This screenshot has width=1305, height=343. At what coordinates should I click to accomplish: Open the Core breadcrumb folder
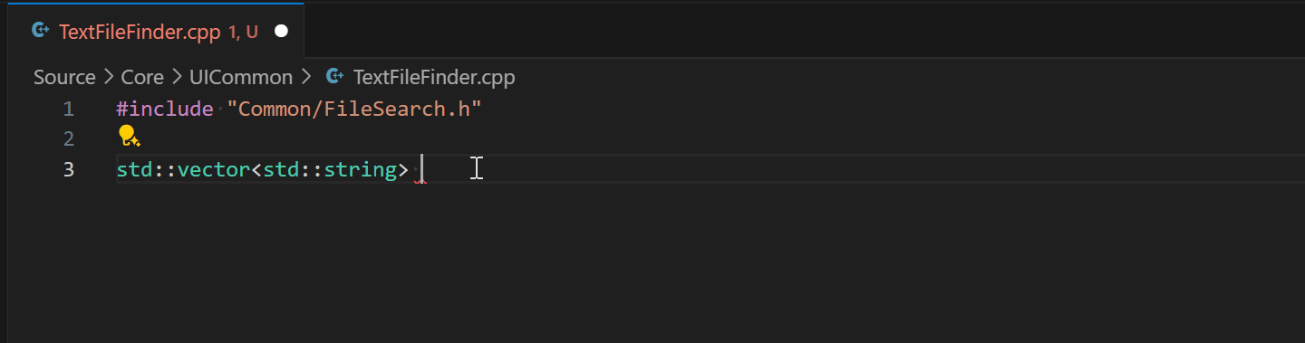click(142, 78)
